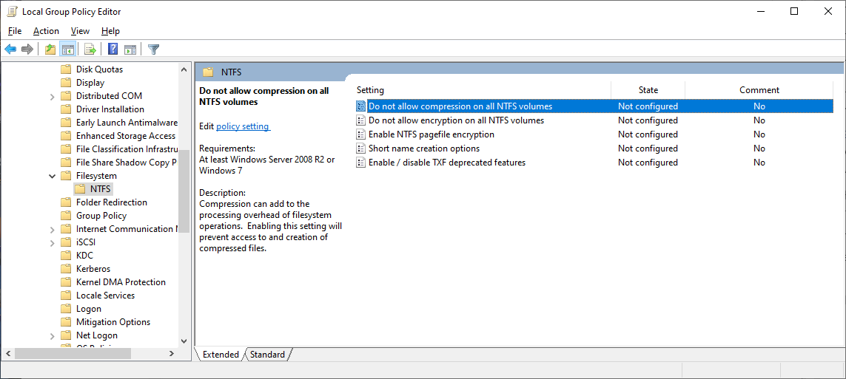The height and width of the screenshot is (379, 846).
Task: Select File Share Shadow Copy tree item
Action: pos(127,163)
